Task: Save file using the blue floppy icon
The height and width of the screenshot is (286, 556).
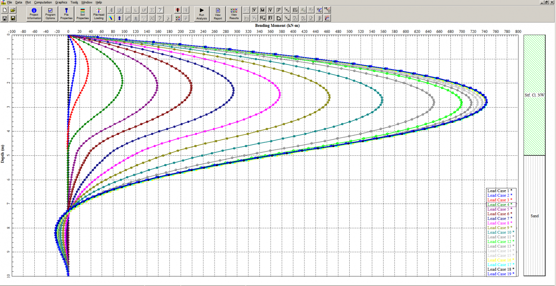Action: click(4, 18)
